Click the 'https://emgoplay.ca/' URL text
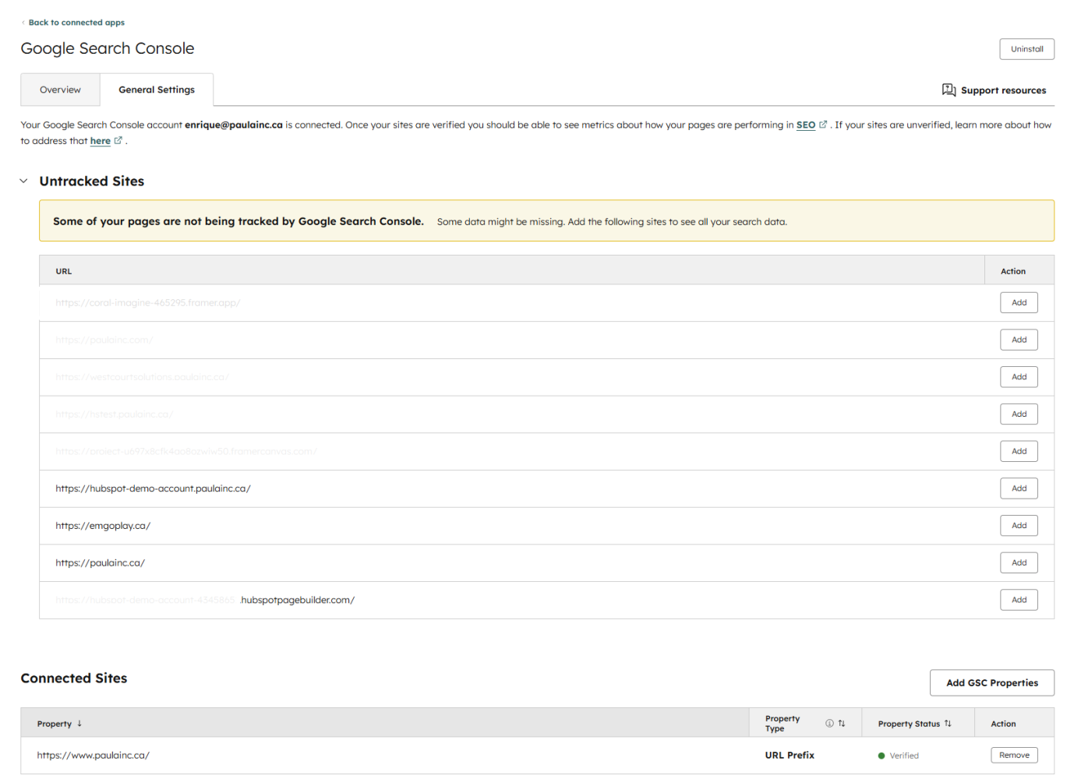1074x779 pixels. pyautogui.click(x=103, y=526)
